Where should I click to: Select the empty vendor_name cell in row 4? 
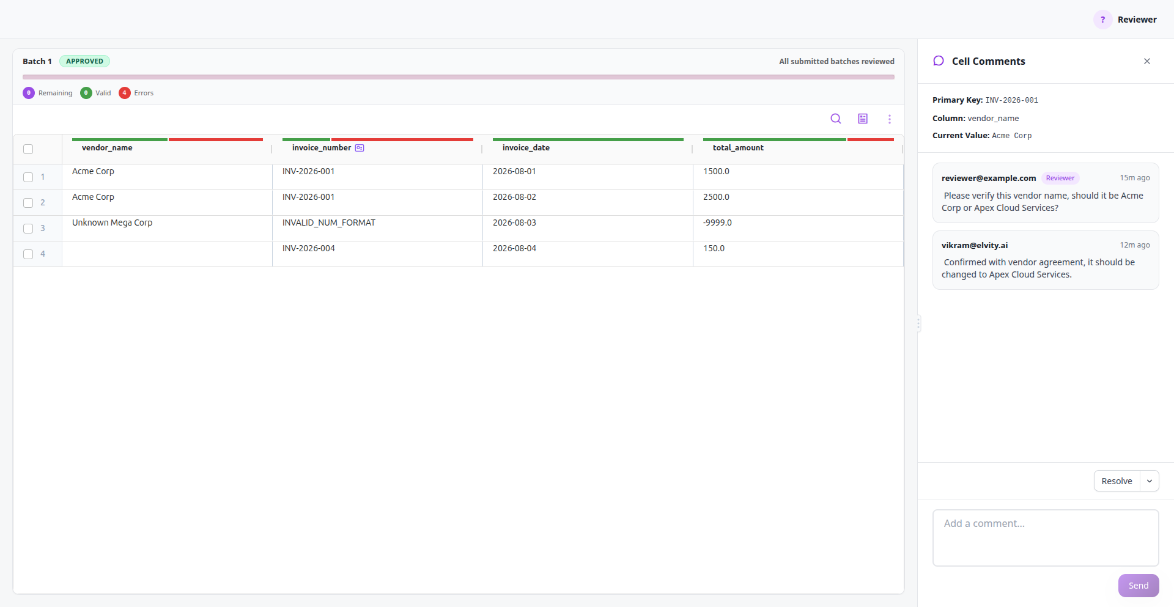167,254
